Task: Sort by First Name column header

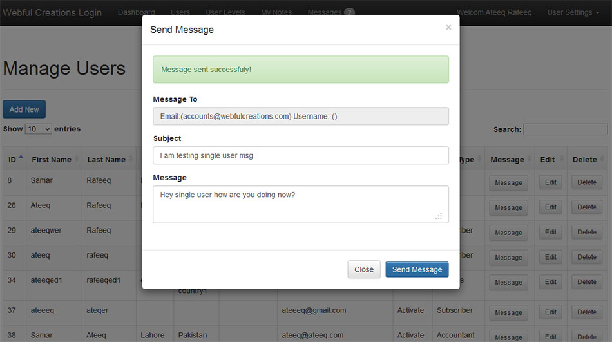Action: (52, 160)
